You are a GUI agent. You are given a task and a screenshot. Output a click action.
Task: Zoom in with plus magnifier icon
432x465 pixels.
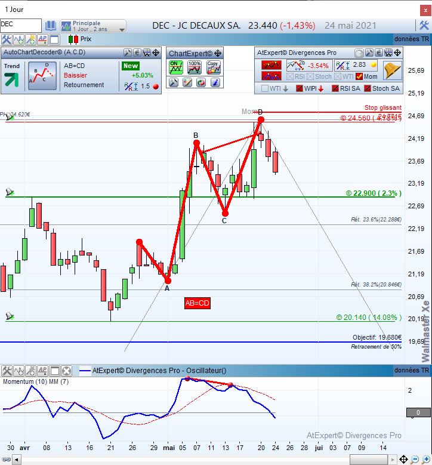coord(426,460)
